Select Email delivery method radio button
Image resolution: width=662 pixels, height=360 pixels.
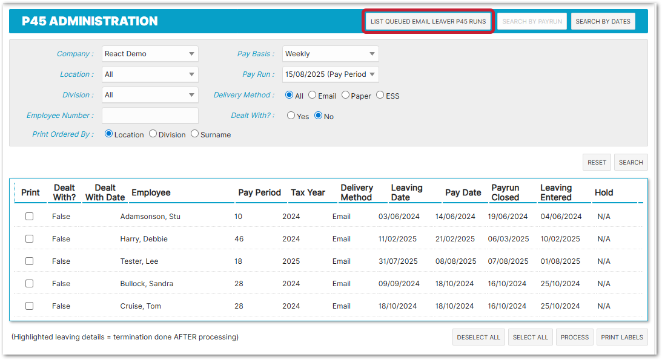pos(313,95)
